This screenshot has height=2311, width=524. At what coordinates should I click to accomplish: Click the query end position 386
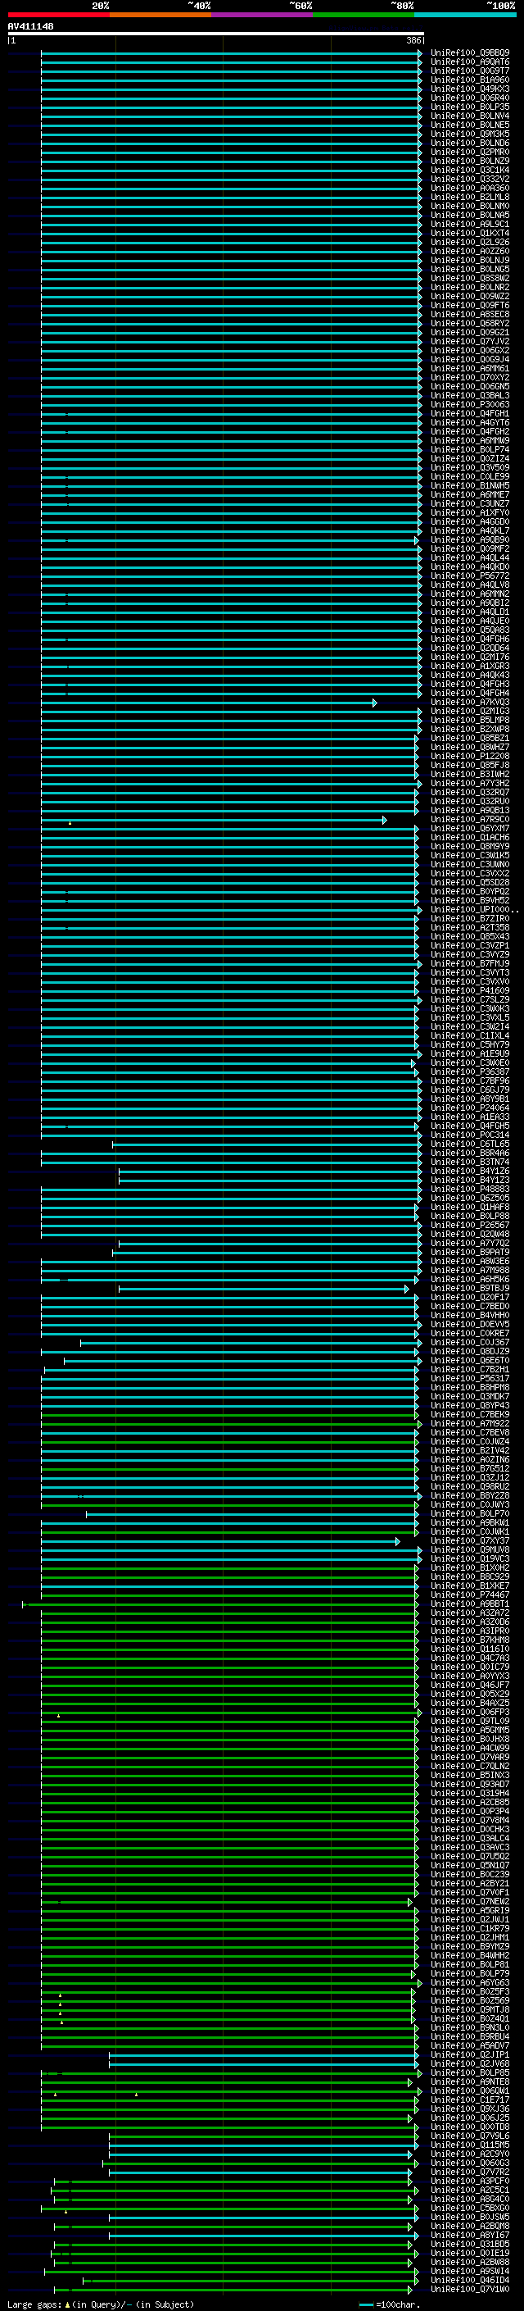(413, 40)
